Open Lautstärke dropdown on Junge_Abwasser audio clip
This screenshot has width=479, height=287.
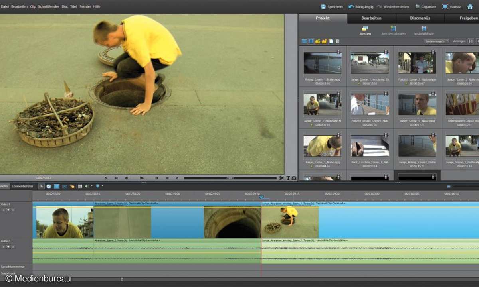pos(332,241)
